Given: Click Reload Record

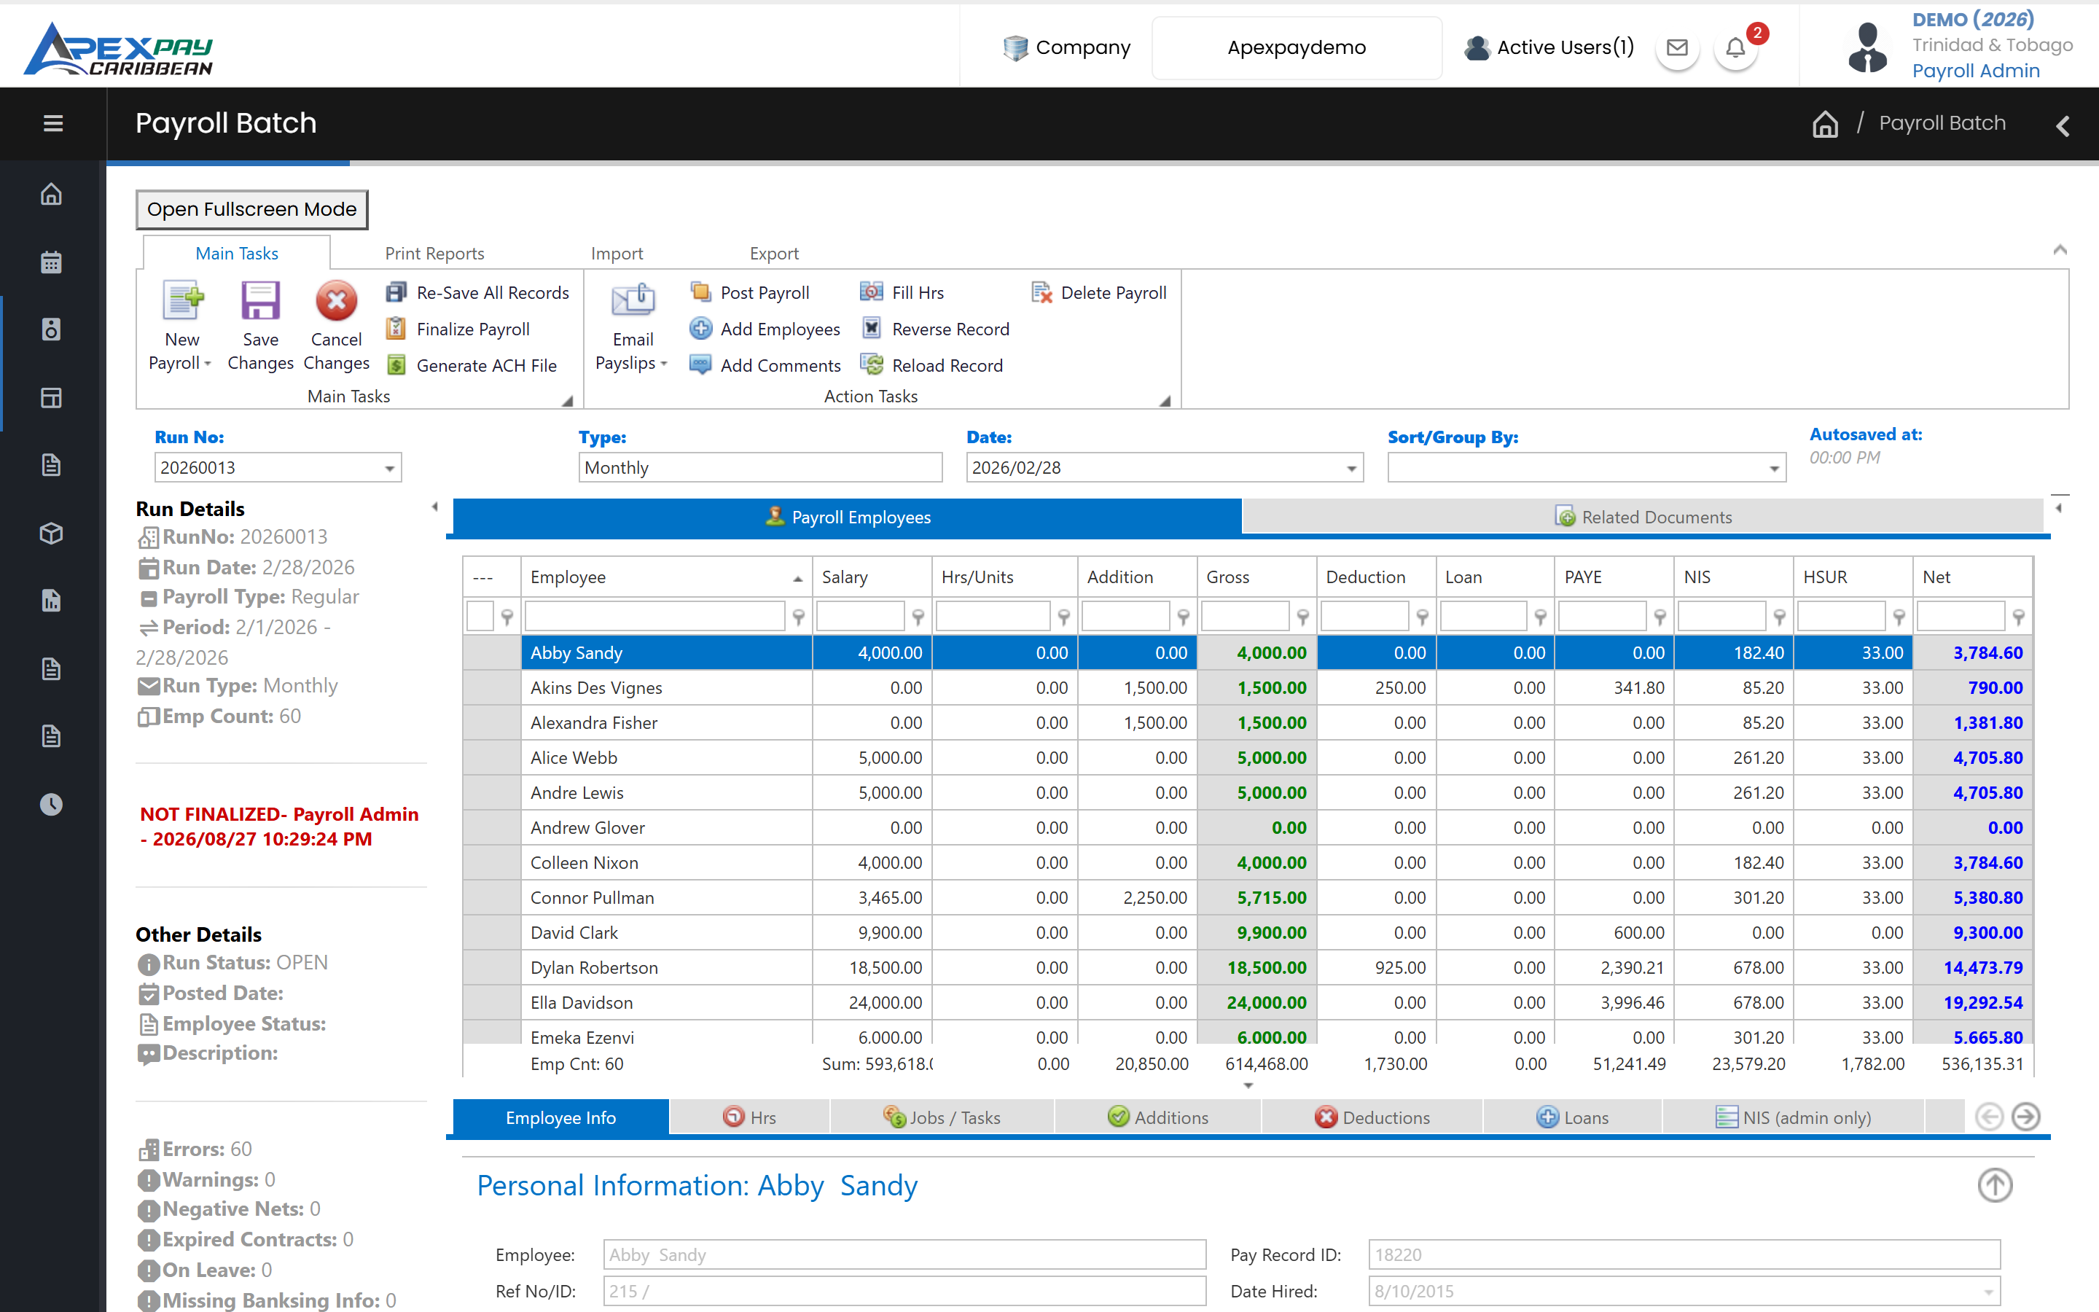Looking at the screenshot, I should (x=931, y=365).
